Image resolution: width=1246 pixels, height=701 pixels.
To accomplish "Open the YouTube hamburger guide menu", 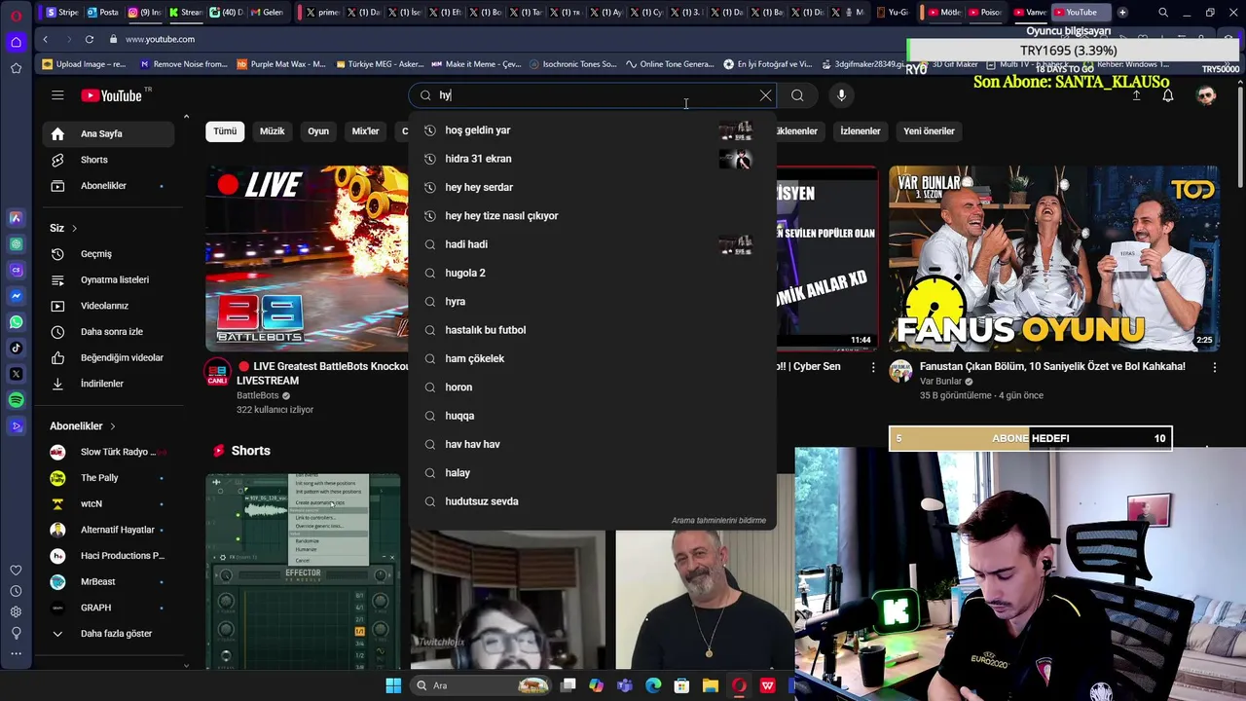I will [x=57, y=95].
